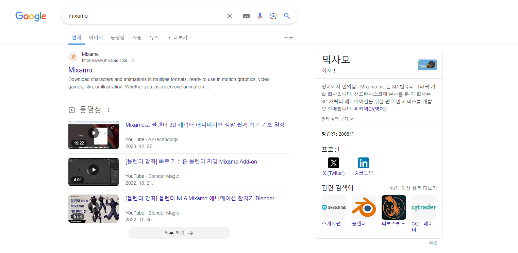Viewport: 518px width, 253px height.
Task: Click the Mixamo site favicon
Action: pos(73,57)
